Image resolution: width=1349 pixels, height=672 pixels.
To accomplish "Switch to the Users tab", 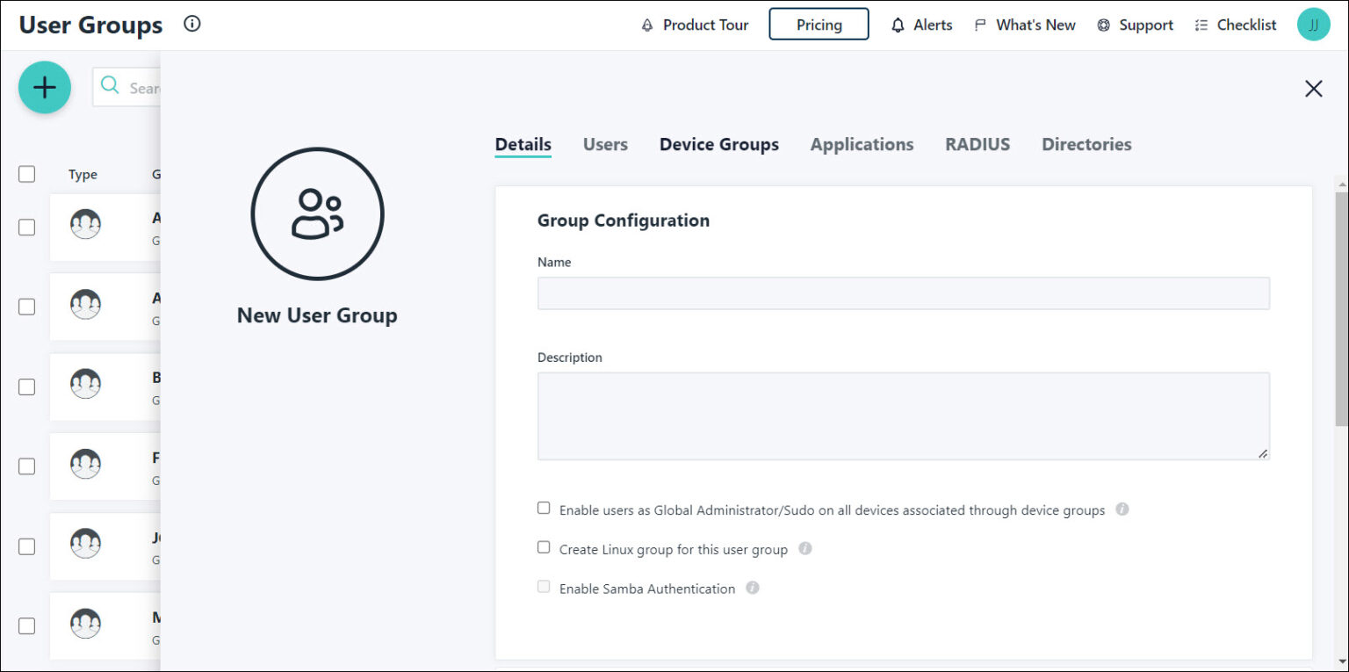I will (605, 144).
